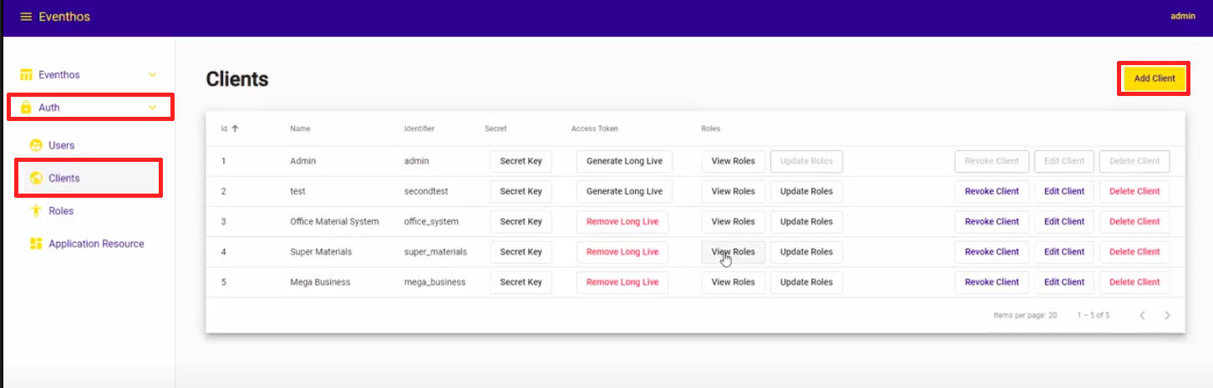Click the Auth lock icon

pos(26,107)
